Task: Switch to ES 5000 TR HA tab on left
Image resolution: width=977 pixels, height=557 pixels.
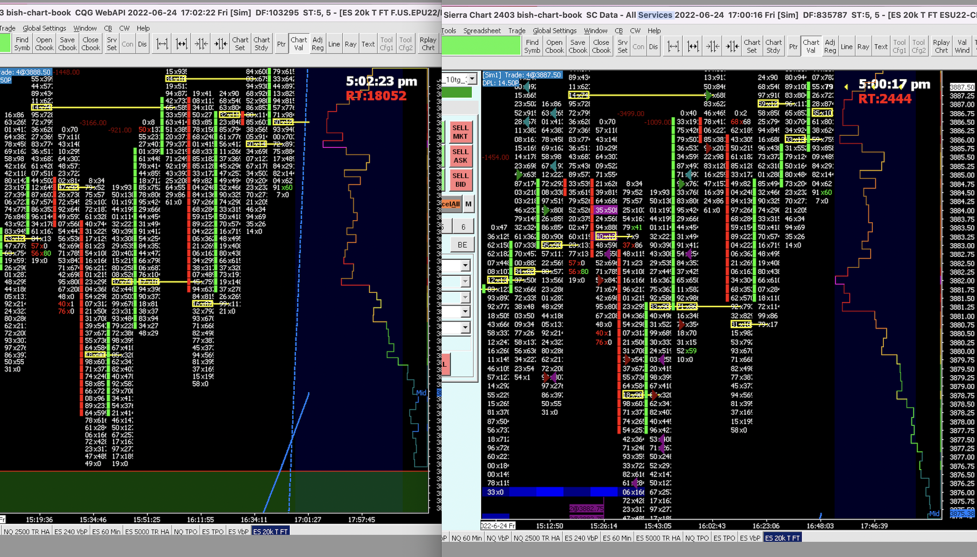Action: [x=147, y=532]
